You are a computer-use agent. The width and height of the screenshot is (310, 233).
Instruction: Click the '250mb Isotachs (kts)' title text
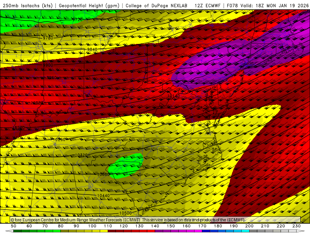coord(28,5)
